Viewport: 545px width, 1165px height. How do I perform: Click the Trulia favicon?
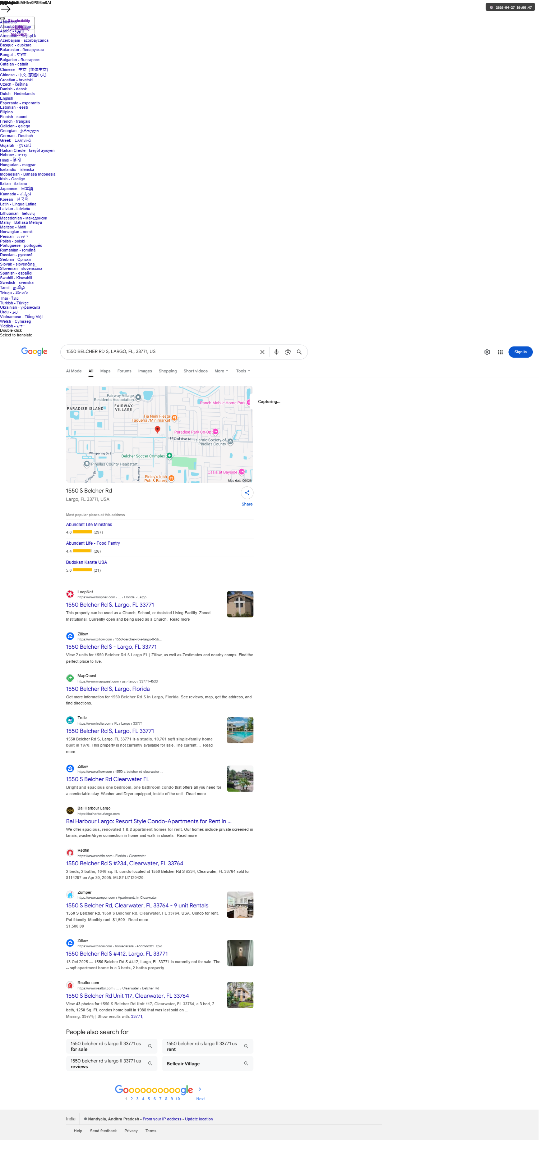click(70, 720)
